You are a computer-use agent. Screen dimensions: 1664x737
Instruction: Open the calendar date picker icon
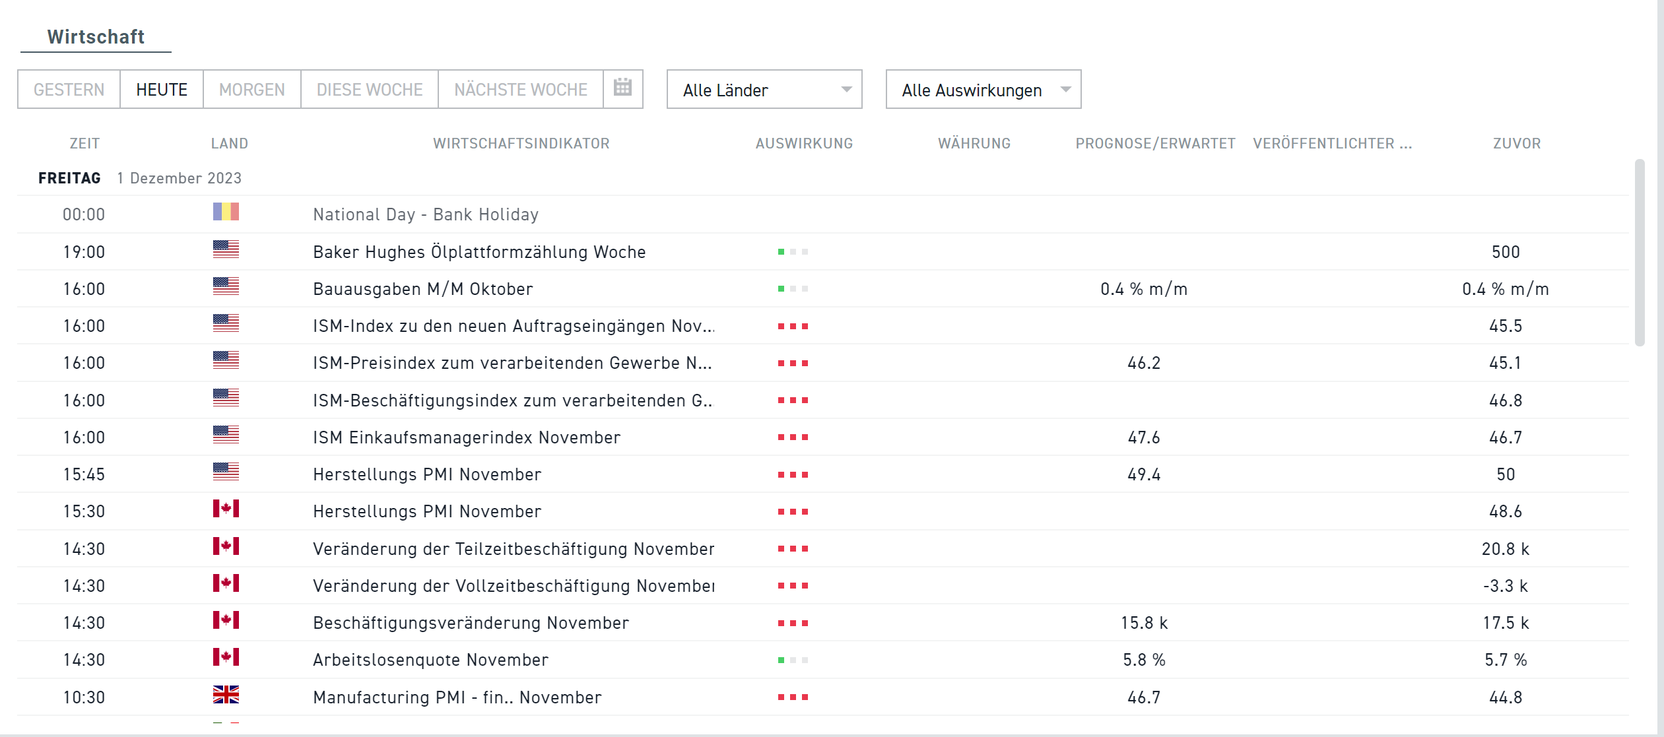tap(621, 86)
